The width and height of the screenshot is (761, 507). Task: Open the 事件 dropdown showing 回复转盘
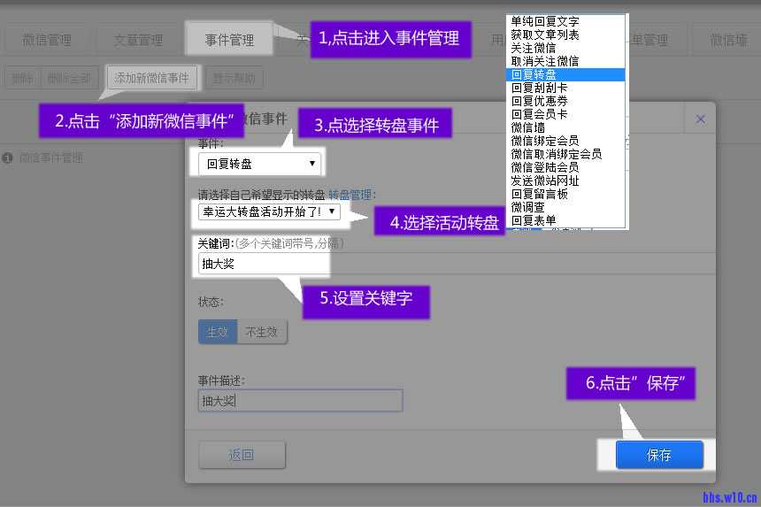click(x=260, y=164)
